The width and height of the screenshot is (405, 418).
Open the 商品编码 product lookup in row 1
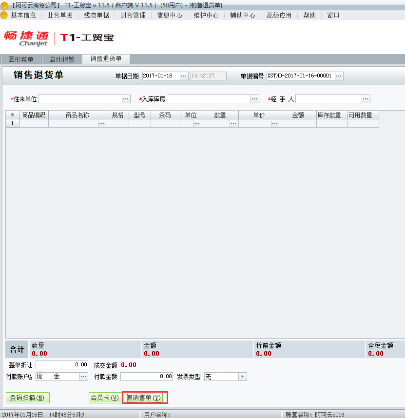tap(102, 123)
